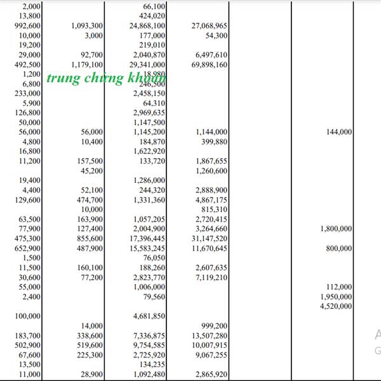Select the value 6,497,610
381x381 pixels.
point(211,55)
